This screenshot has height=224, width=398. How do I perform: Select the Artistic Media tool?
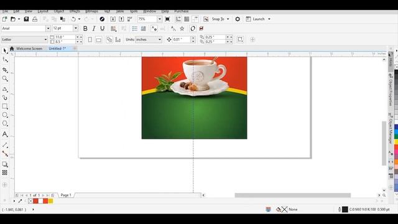pos(5,98)
